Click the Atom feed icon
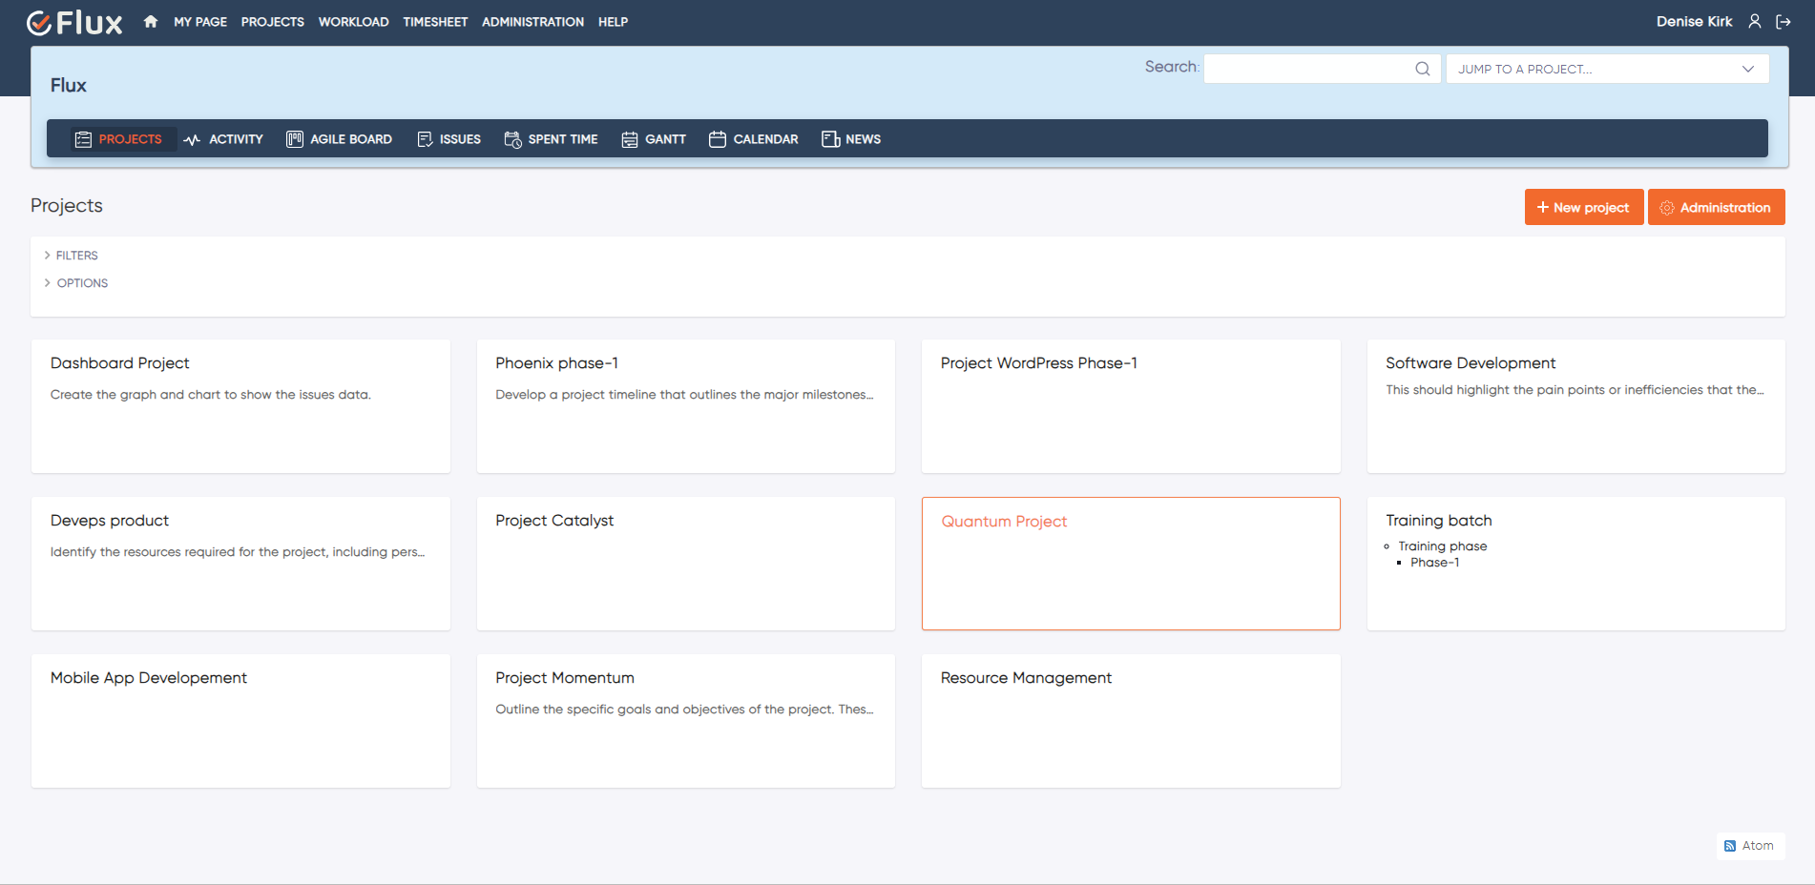 pyautogui.click(x=1730, y=846)
